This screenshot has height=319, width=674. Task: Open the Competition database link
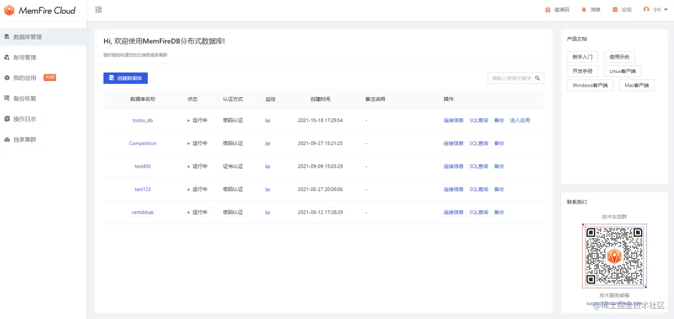tap(143, 143)
